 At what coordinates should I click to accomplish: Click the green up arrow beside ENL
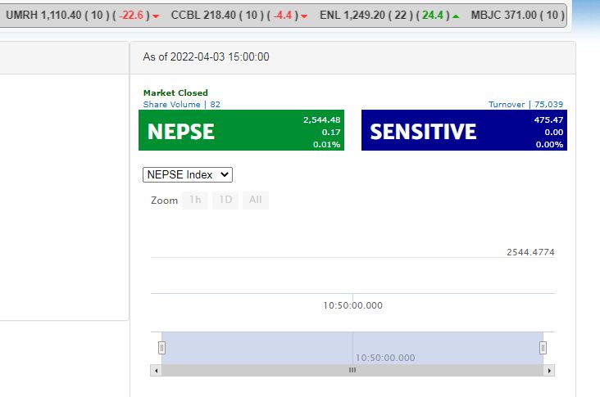pyautogui.click(x=456, y=16)
